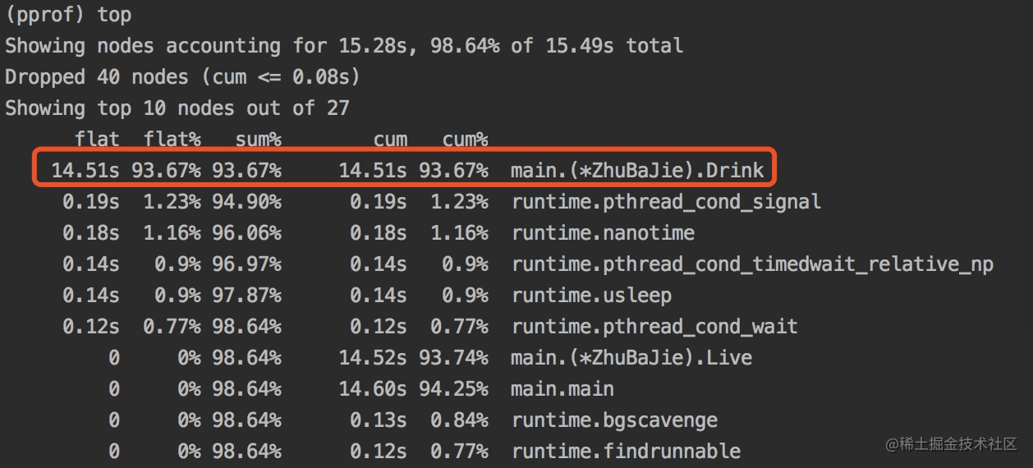Click the "flat%" column header

click(172, 140)
